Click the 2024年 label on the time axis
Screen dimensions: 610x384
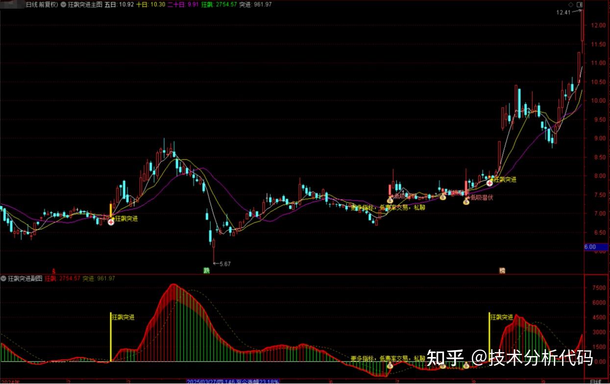pos(11,381)
